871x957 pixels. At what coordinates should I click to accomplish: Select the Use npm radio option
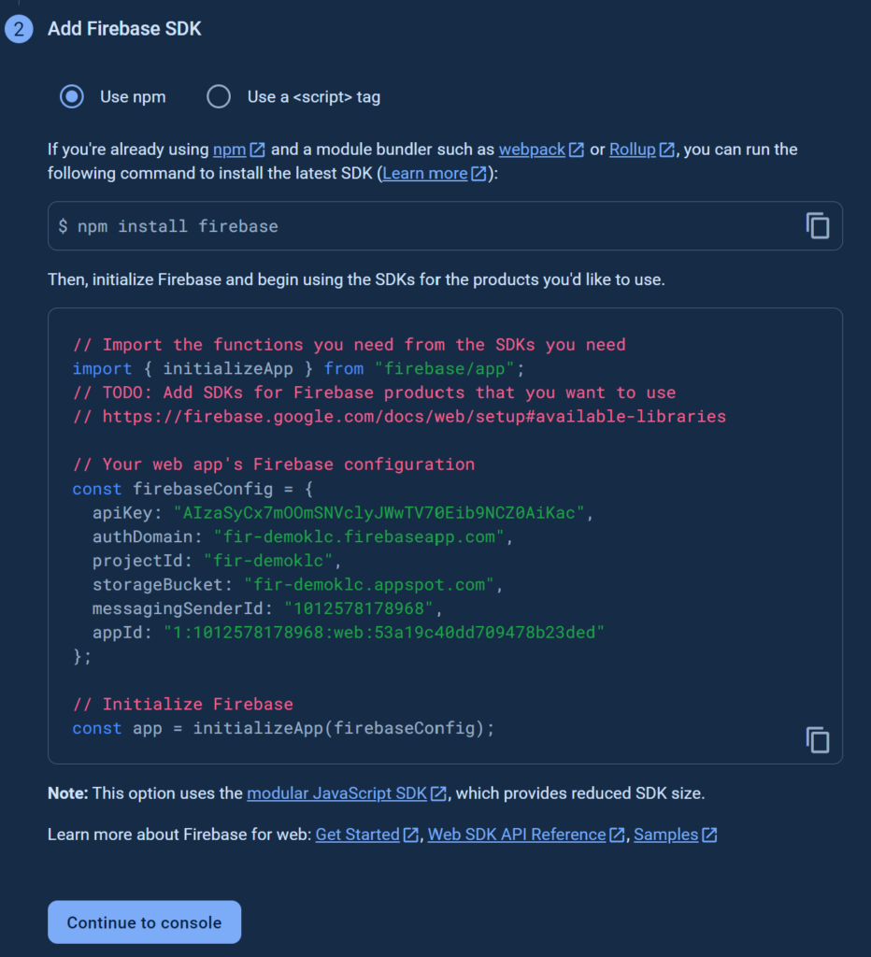[x=72, y=96]
